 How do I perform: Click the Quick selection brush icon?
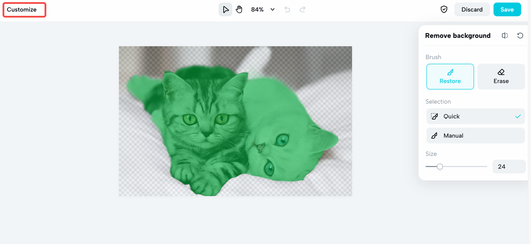(x=435, y=117)
